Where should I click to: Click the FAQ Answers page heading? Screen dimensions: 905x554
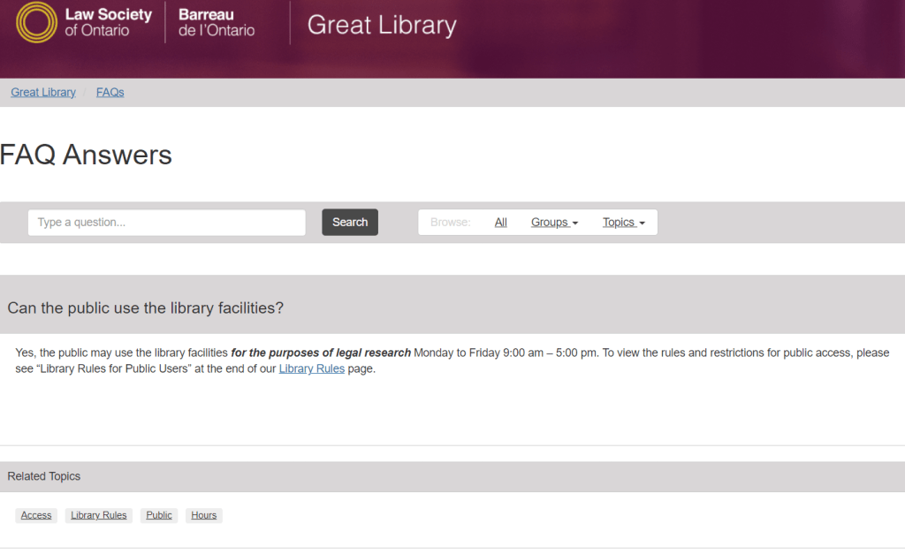87,155
